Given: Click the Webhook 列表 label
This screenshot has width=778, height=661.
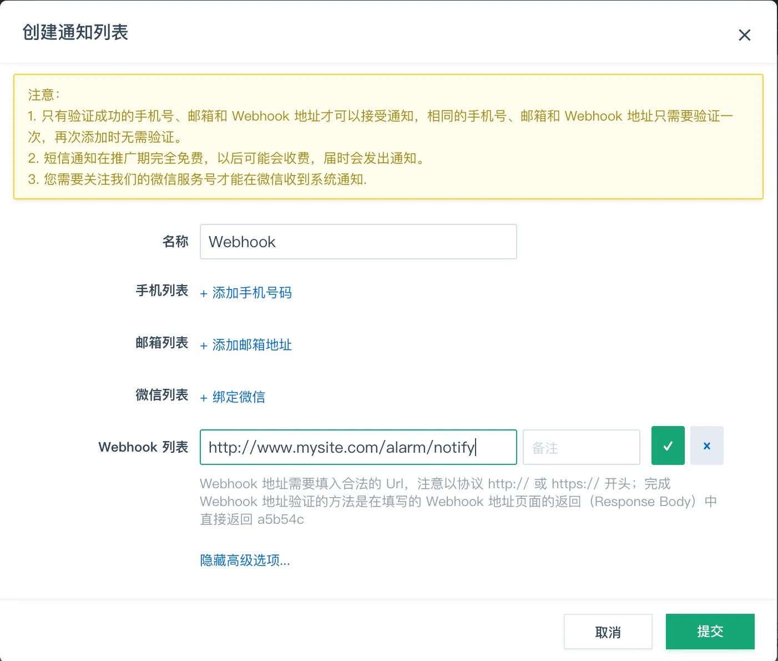Looking at the screenshot, I should [x=143, y=447].
